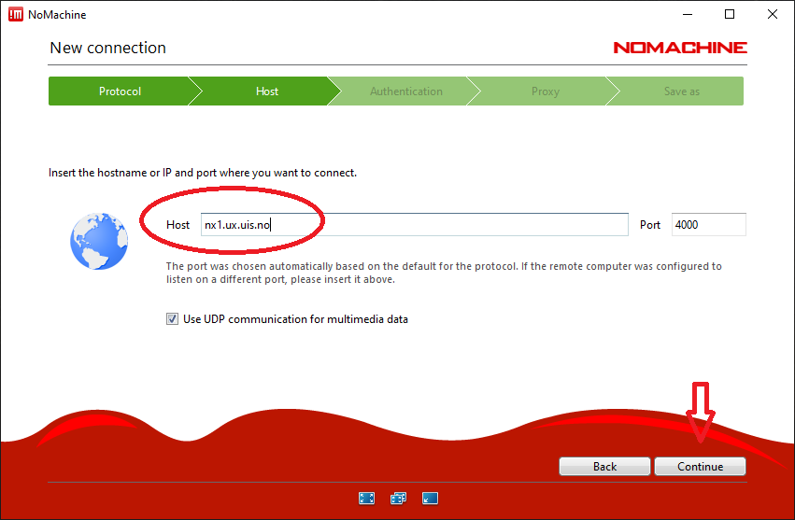
Task: Click the NoMachine app icon in title bar
Action: (x=16, y=14)
